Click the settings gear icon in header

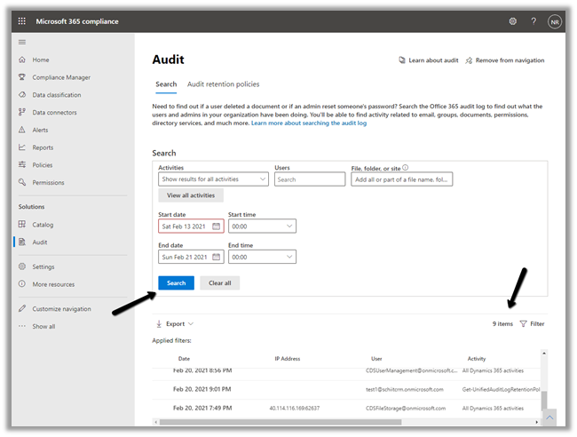tap(512, 21)
